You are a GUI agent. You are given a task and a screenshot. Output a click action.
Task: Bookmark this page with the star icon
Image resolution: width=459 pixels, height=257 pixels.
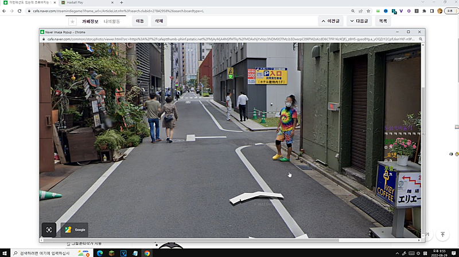pos(368,11)
